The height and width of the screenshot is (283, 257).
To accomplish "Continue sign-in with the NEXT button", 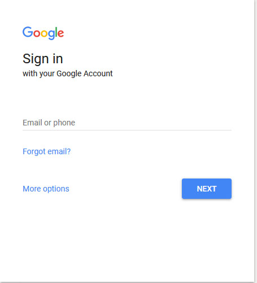I will coord(207,189).
